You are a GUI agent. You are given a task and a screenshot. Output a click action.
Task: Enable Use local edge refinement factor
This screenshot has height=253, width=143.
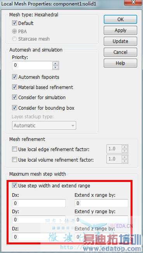coord(14,150)
